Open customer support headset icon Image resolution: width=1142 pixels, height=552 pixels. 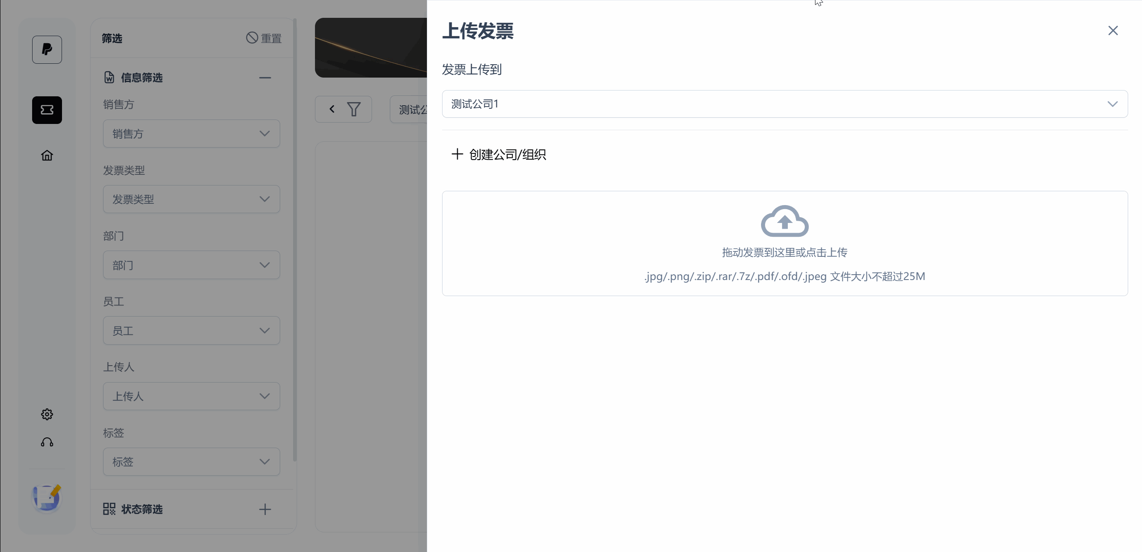click(x=47, y=442)
